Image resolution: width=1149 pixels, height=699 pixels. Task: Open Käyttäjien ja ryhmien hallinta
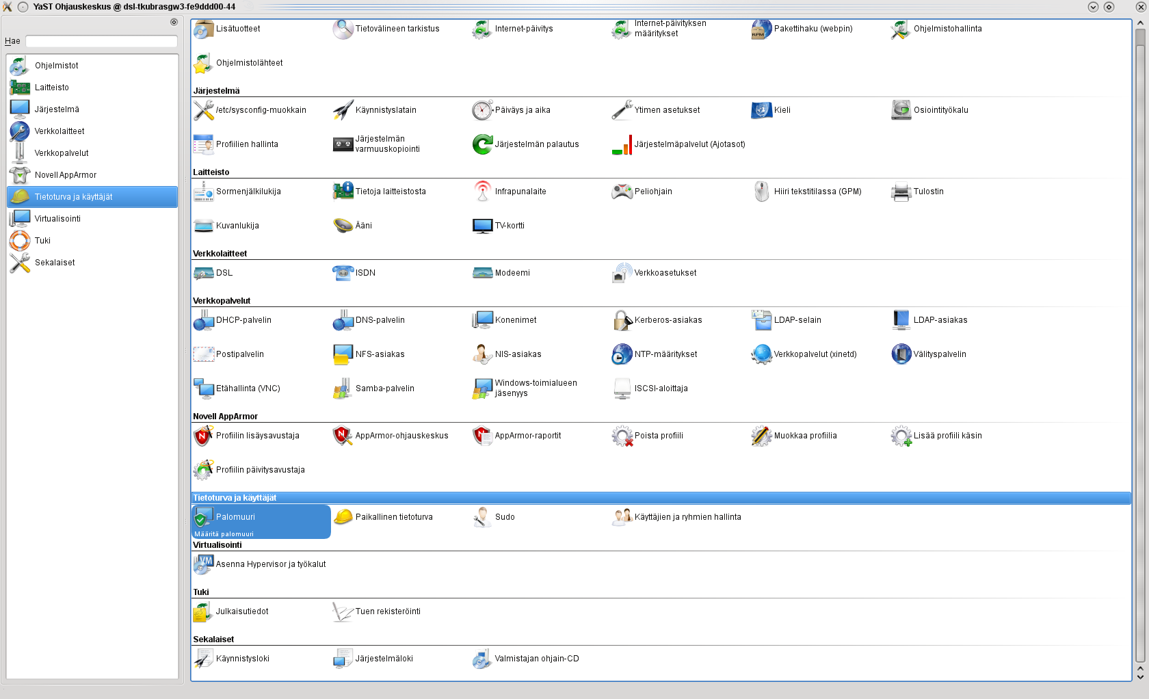622,517
